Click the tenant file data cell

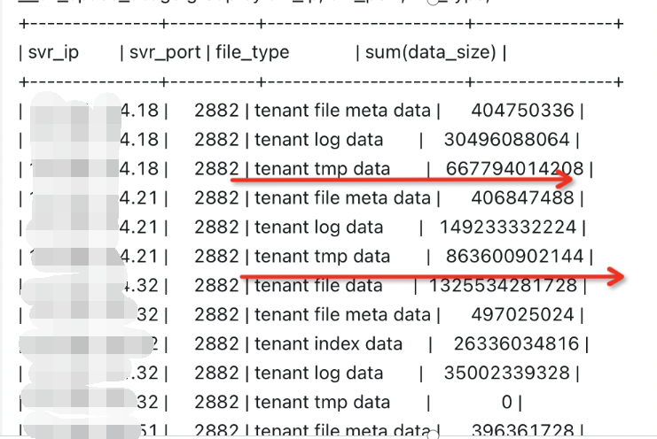point(318,286)
